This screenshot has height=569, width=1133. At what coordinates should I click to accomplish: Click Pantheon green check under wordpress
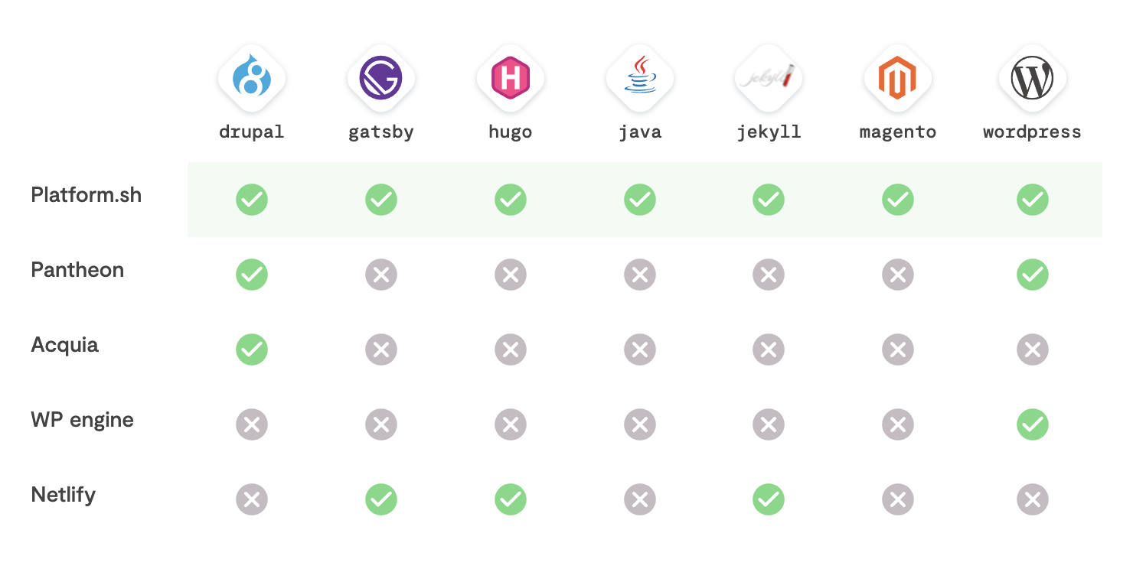(1033, 275)
